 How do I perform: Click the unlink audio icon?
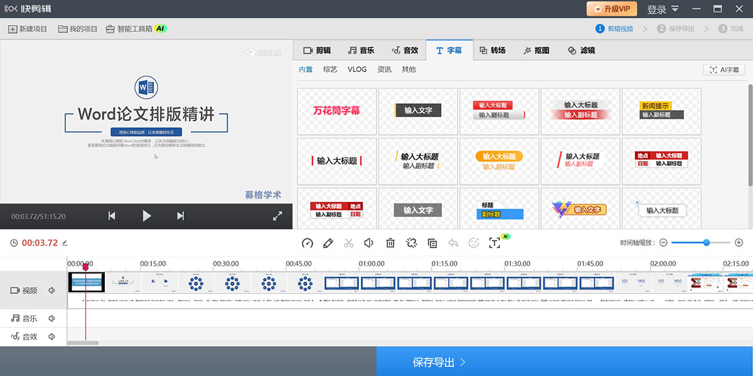pyautogui.click(x=411, y=243)
